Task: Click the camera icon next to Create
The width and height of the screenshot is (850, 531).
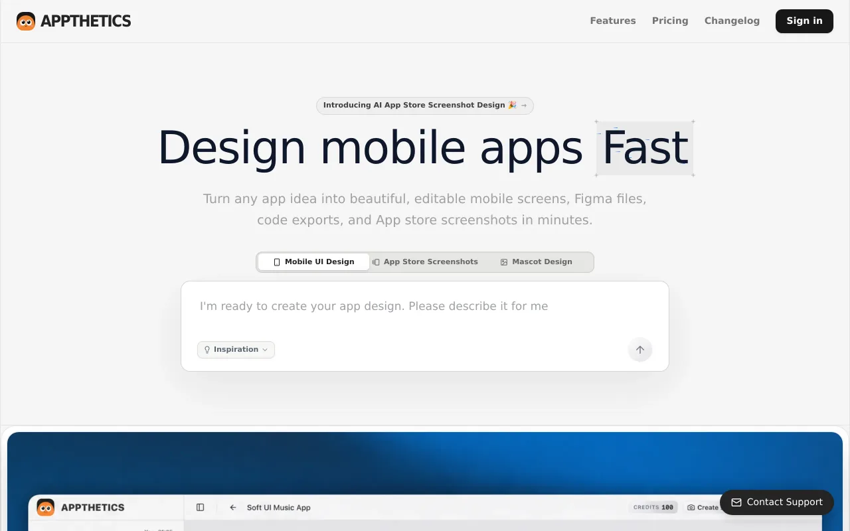Action: coord(691,508)
